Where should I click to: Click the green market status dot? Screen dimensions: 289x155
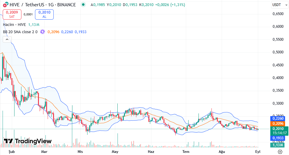pos(83,5)
